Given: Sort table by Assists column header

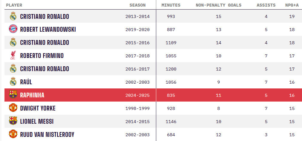Looking at the screenshot, I should [266, 5].
